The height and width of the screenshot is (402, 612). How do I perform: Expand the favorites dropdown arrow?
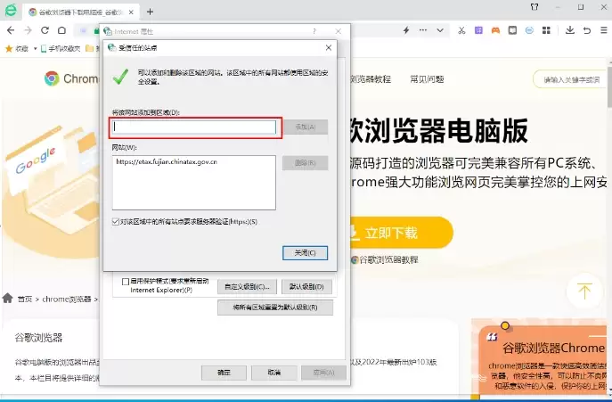pyautogui.click(x=35, y=49)
